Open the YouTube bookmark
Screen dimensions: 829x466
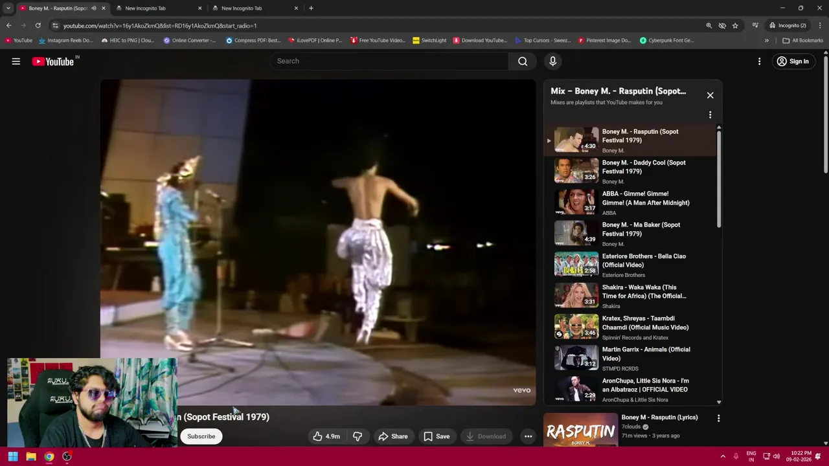[x=19, y=40]
